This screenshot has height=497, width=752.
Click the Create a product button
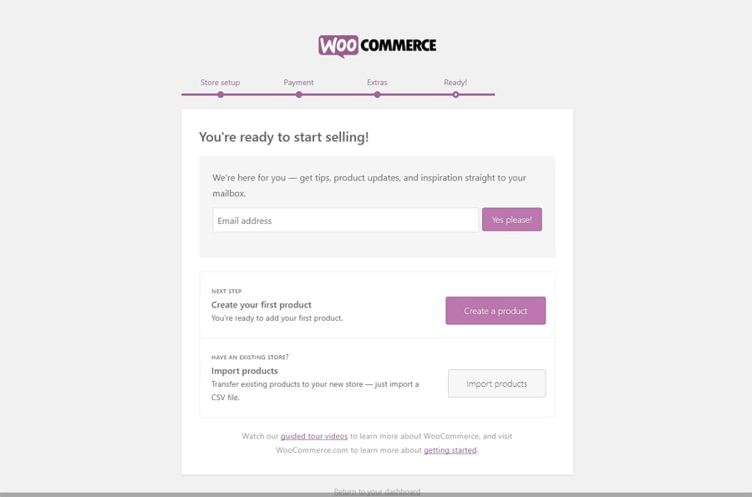495,311
